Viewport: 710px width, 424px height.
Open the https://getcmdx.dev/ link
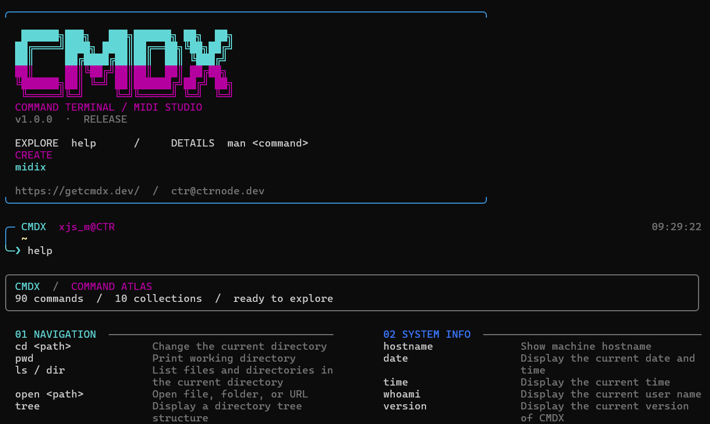click(78, 191)
